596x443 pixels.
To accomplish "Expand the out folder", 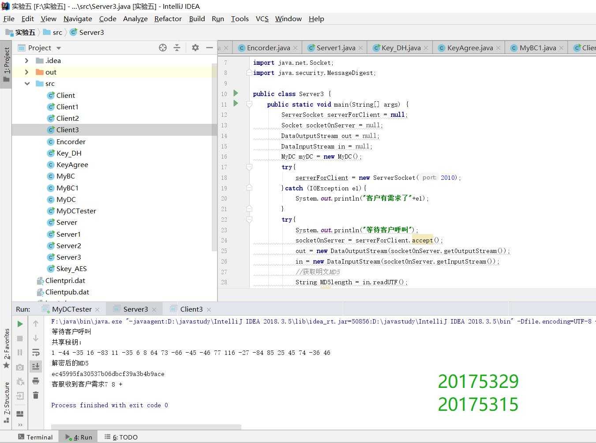I will tap(27, 72).
